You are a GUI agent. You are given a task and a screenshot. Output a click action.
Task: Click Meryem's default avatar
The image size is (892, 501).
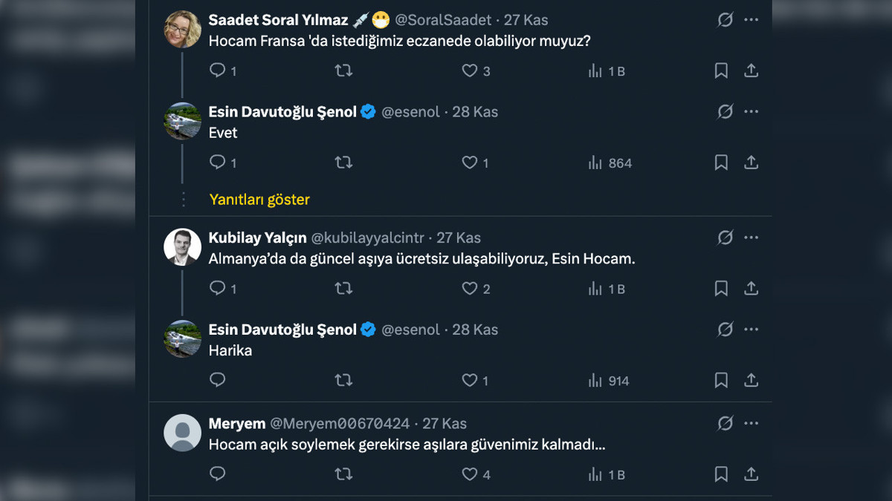click(183, 433)
